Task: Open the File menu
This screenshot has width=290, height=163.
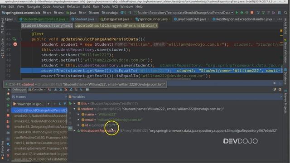Action: (3, 6)
